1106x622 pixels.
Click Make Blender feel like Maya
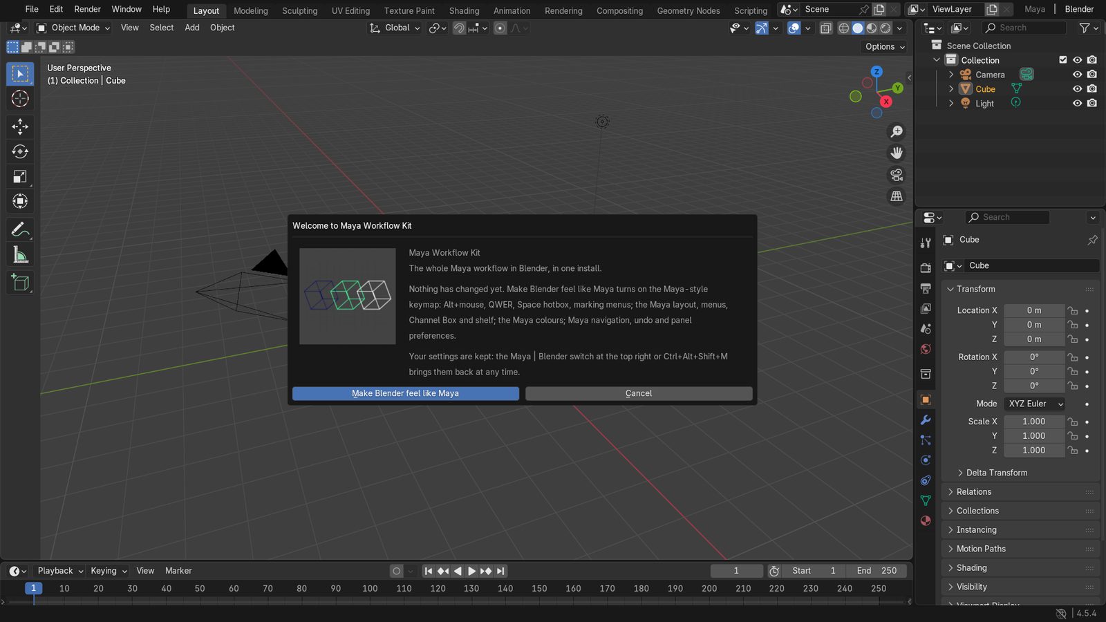click(406, 393)
